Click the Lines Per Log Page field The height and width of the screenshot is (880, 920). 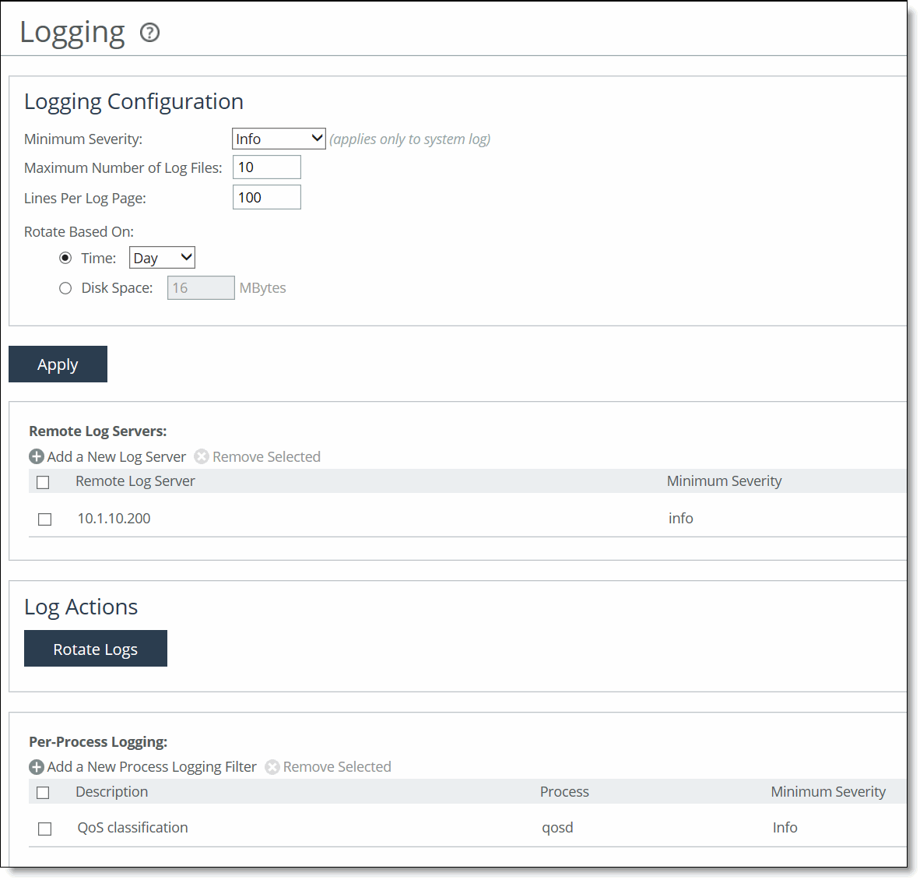click(x=266, y=197)
